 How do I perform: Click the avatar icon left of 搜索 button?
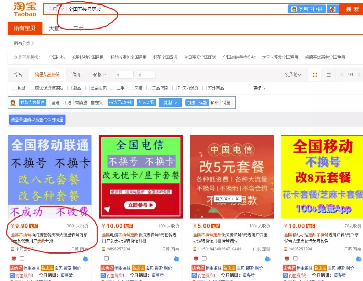click(332, 9)
